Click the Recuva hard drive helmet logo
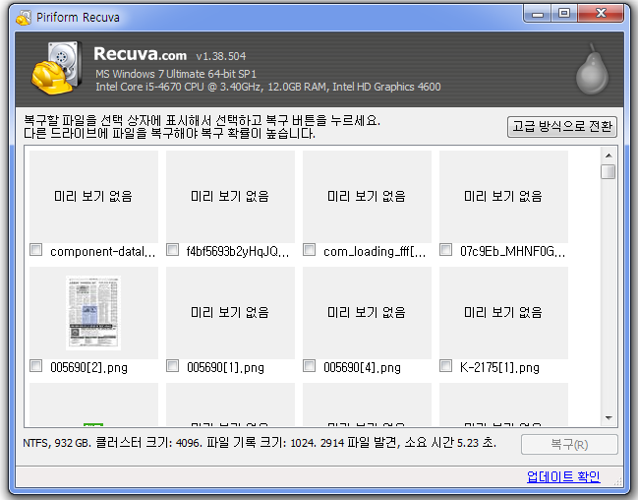Viewport: 638px width, 500px height. (56, 68)
